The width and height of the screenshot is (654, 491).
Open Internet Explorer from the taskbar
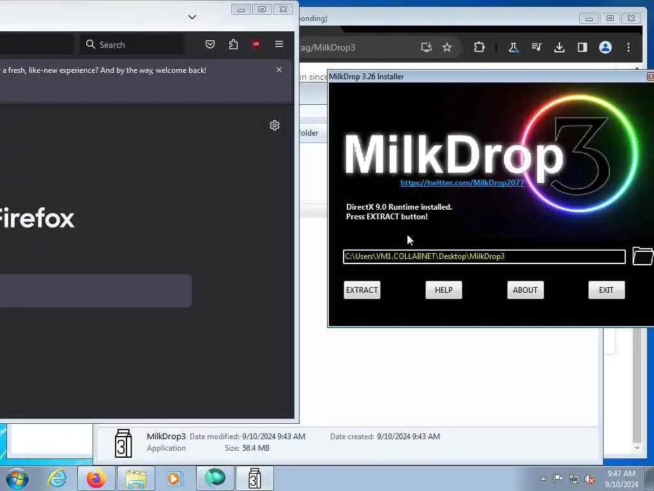[56, 478]
